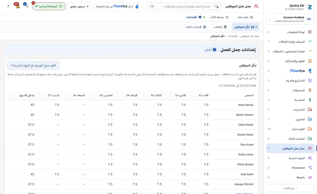Screen dimensions: 317x194
Task: Click the Thursday 15 column header (الخميس)
Action: point(106,95)
